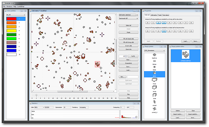
Task: Open the Look&Feel menu
Action: (x=21, y=6)
